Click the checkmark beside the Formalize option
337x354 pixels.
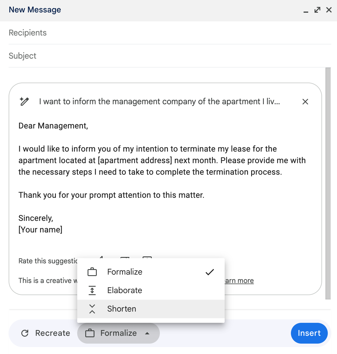(x=210, y=272)
